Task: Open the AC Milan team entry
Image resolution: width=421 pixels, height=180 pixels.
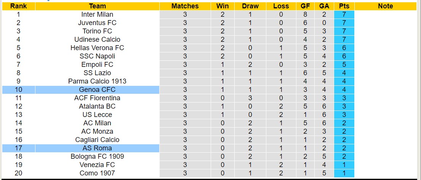Action: pyautogui.click(x=97, y=123)
